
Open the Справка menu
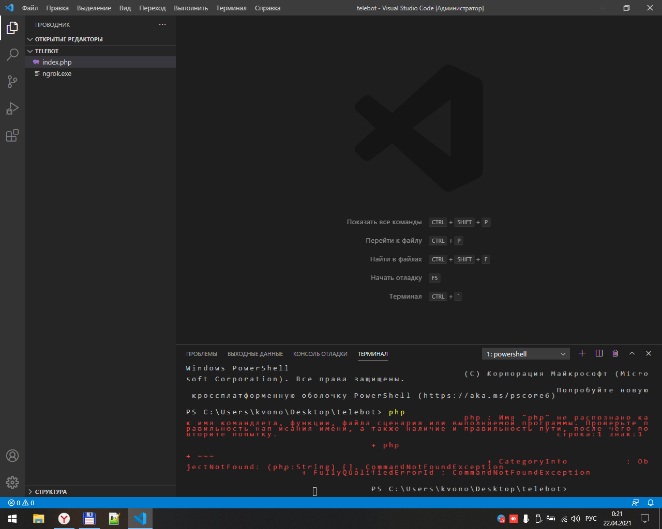coord(268,8)
